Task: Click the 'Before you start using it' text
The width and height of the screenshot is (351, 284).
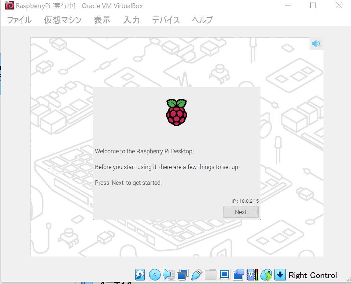Action: click(x=167, y=167)
